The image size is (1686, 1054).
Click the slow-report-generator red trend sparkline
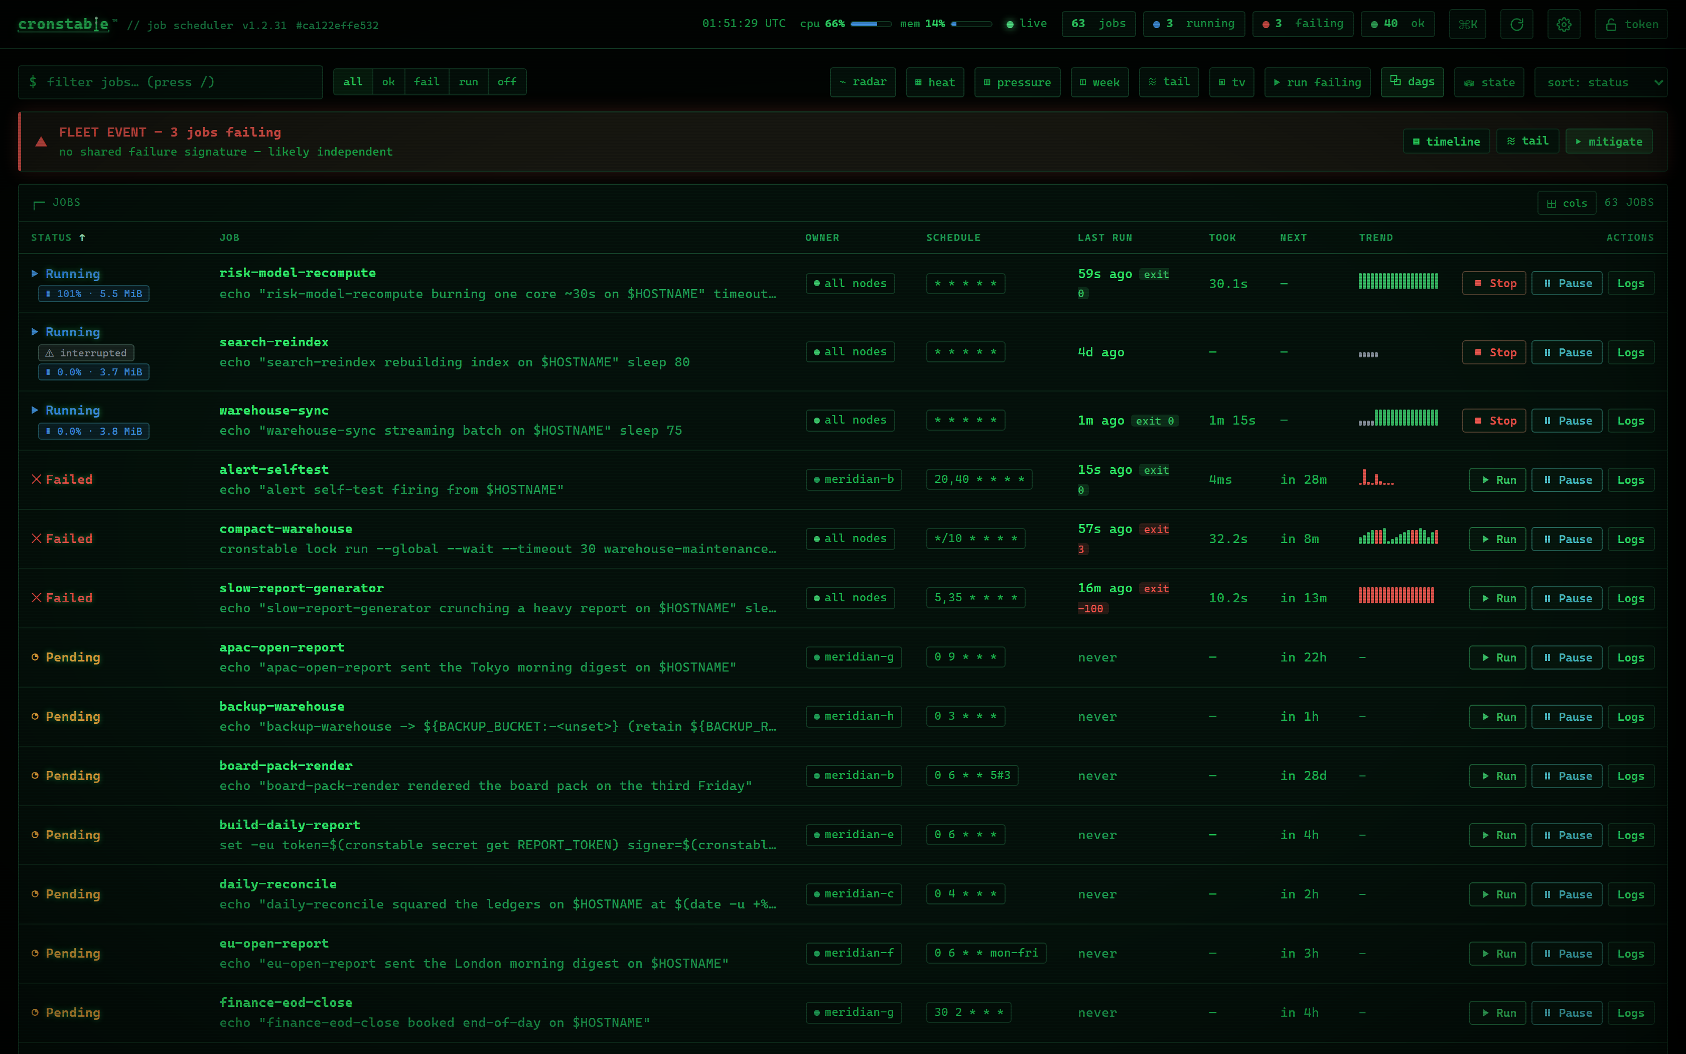click(1396, 596)
